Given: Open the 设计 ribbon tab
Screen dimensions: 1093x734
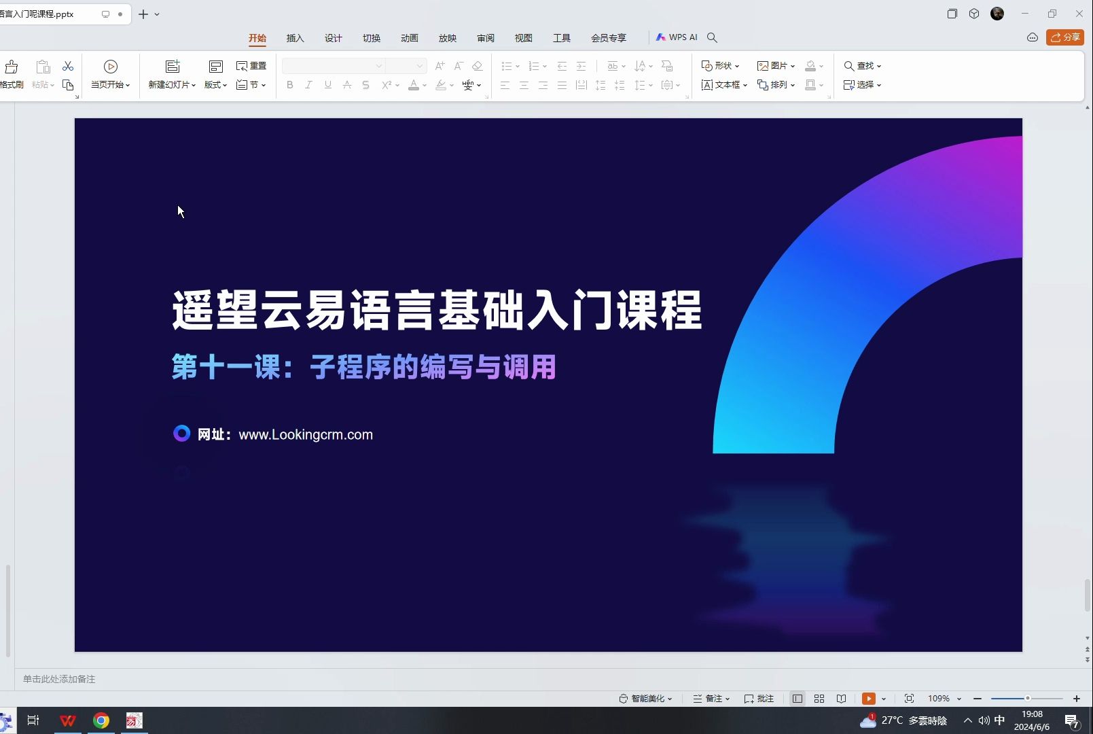Looking at the screenshot, I should 334,38.
